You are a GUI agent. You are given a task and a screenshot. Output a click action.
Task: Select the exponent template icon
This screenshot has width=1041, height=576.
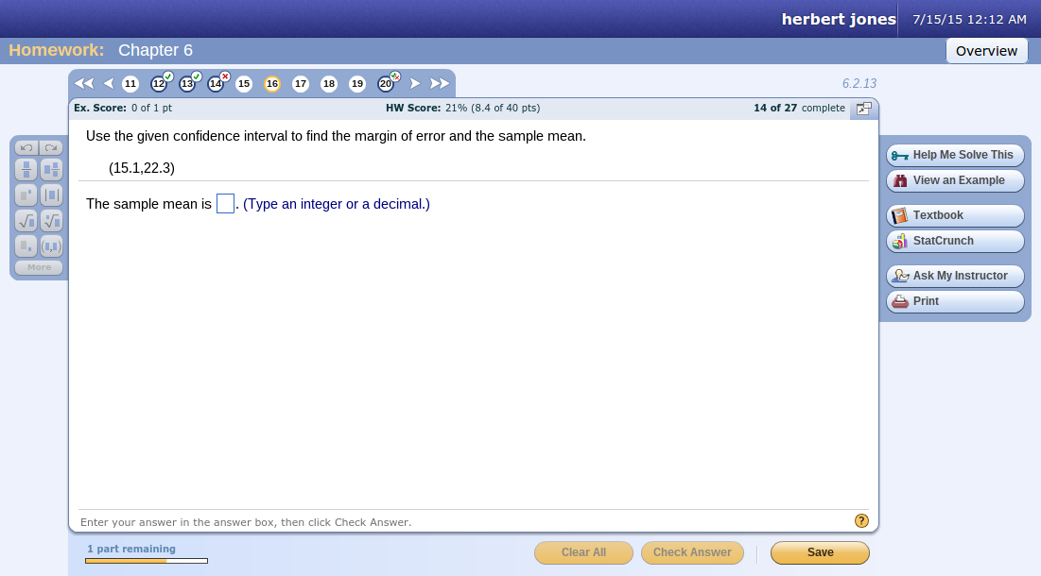(x=26, y=195)
